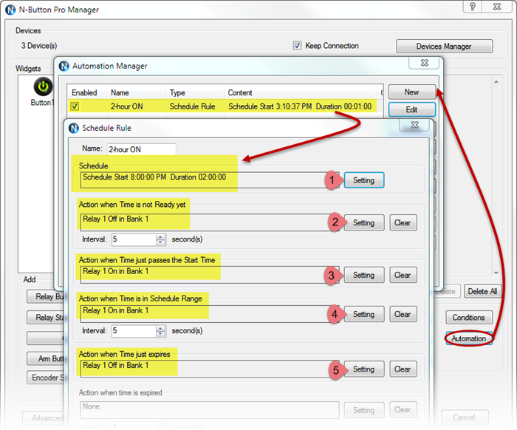Open Setting for Time just expires action
The height and width of the screenshot is (430, 517).
coord(364,369)
